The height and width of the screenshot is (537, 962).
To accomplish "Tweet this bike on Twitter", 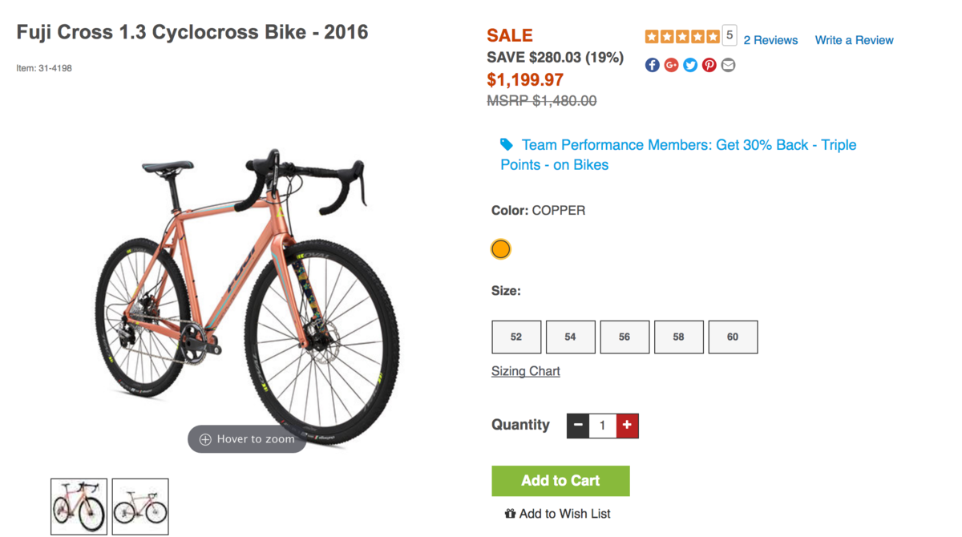I will (x=690, y=65).
